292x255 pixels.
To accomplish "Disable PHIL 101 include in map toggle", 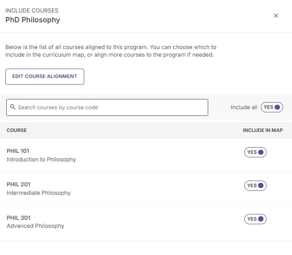I will (x=255, y=152).
